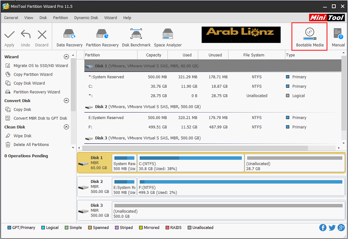The image size is (348, 239).
Task: Open the Wizard menu
Action: [x=110, y=18]
